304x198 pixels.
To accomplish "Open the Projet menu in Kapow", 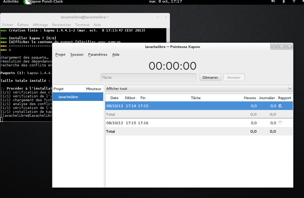I will click(x=60, y=54).
